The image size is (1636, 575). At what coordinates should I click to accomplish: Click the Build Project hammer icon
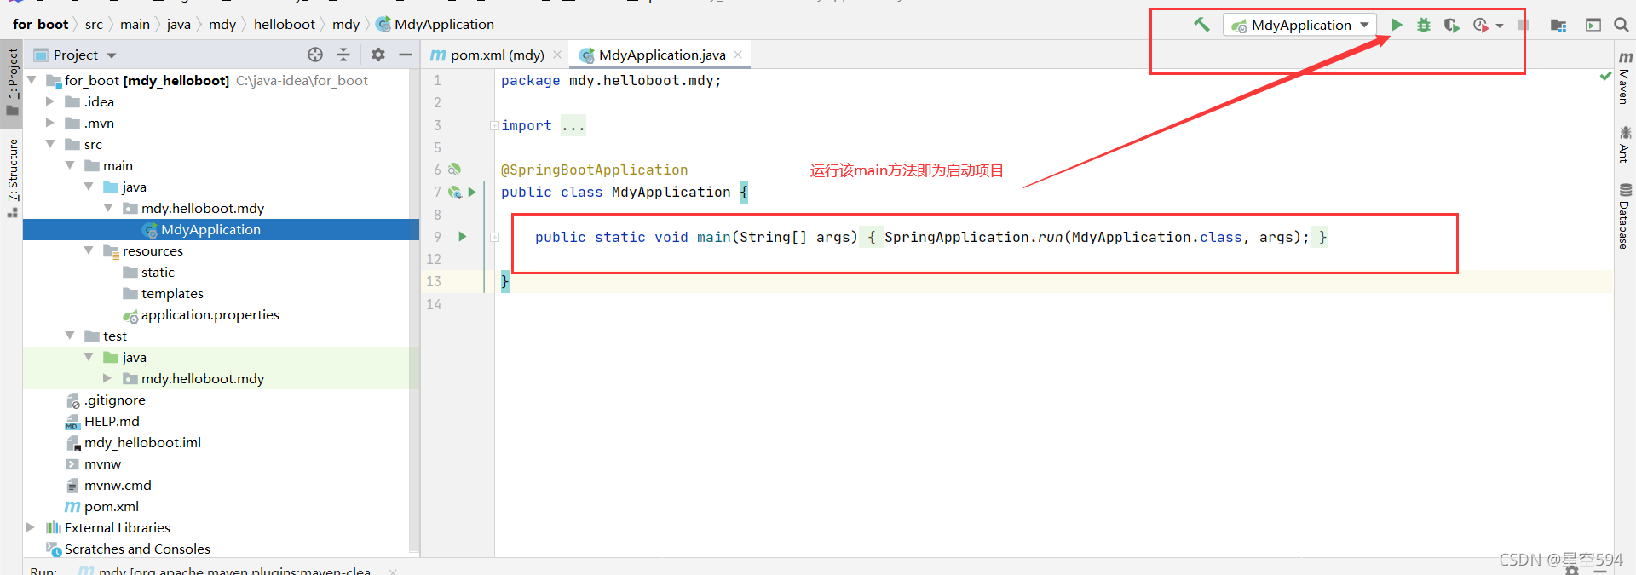1201,25
